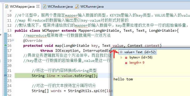Click the comment on line 24

point(64,86)
